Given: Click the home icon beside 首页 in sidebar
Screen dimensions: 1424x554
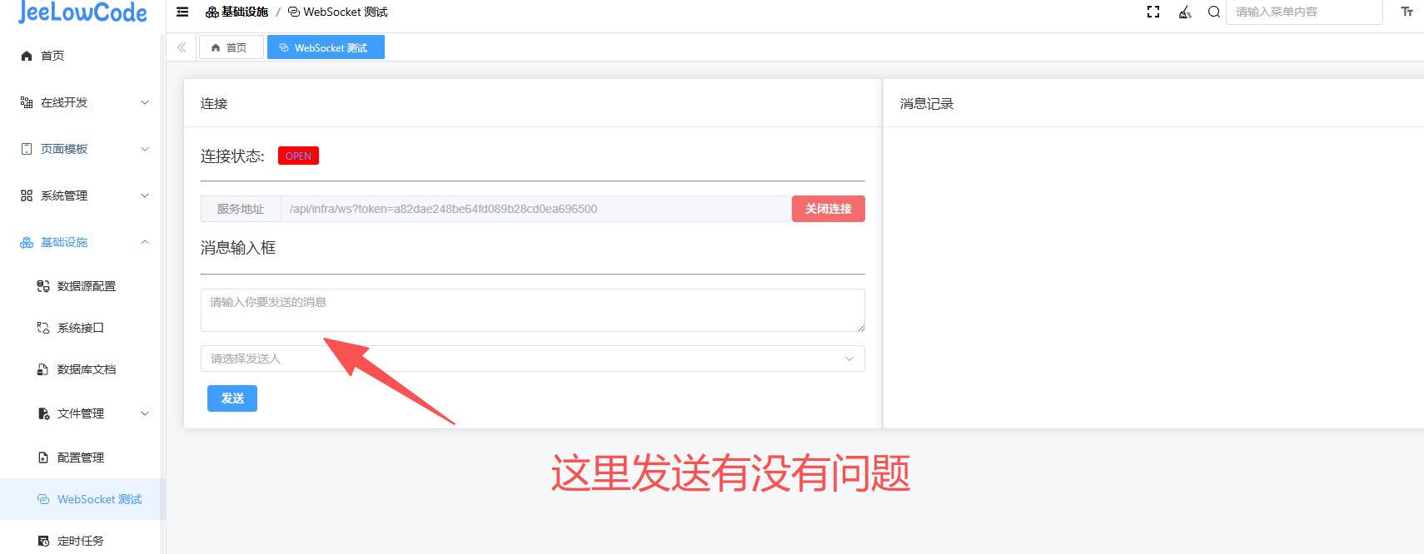Looking at the screenshot, I should pyautogui.click(x=27, y=56).
